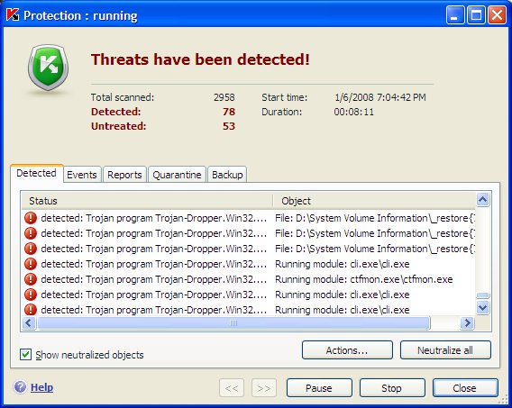
Task: Open the Backup tab
Action: [x=227, y=175]
